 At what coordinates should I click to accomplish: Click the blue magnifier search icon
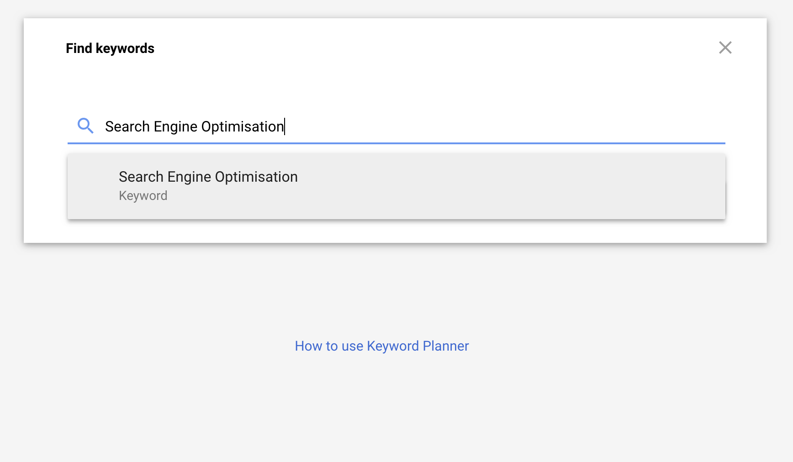point(85,126)
